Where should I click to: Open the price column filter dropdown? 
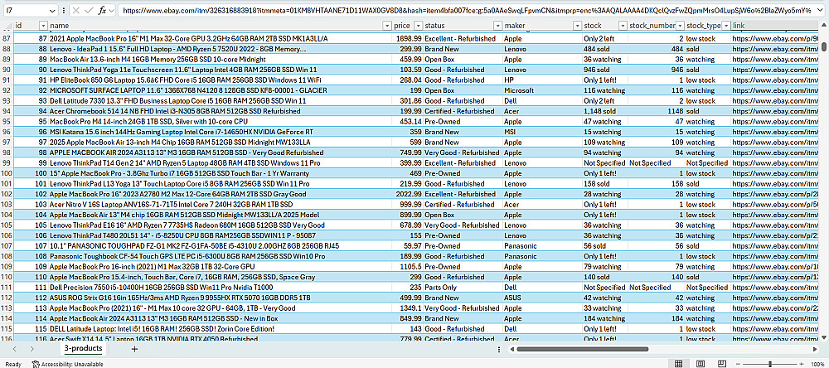(x=418, y=26)
